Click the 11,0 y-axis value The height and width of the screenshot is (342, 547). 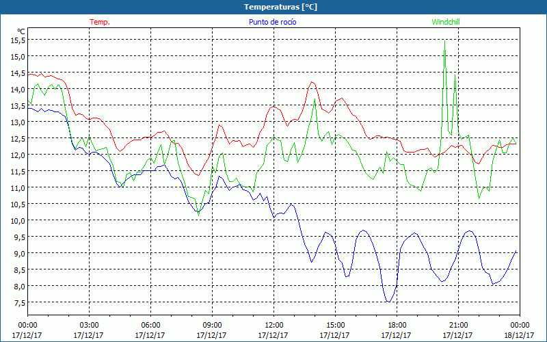click(x=18, y=188)
